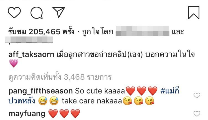This screenshot has height=120, width=208.
Task: Tap 'take care nakaaa' comment text
Action: coord(92,101)
